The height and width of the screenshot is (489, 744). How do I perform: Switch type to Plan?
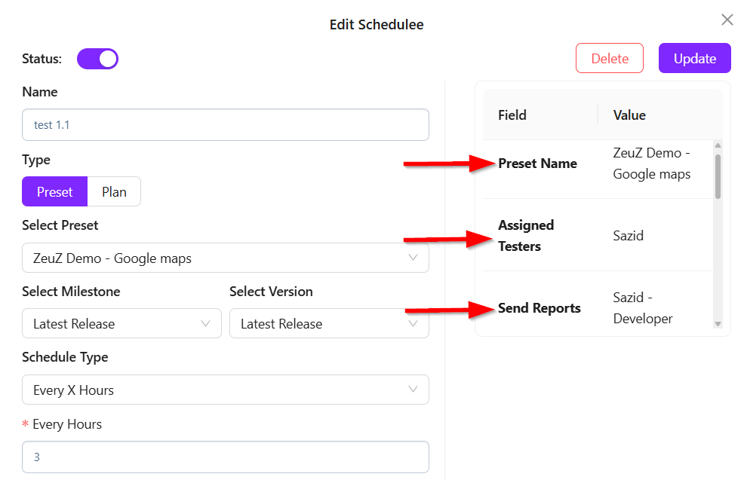(x=114, y=191)
